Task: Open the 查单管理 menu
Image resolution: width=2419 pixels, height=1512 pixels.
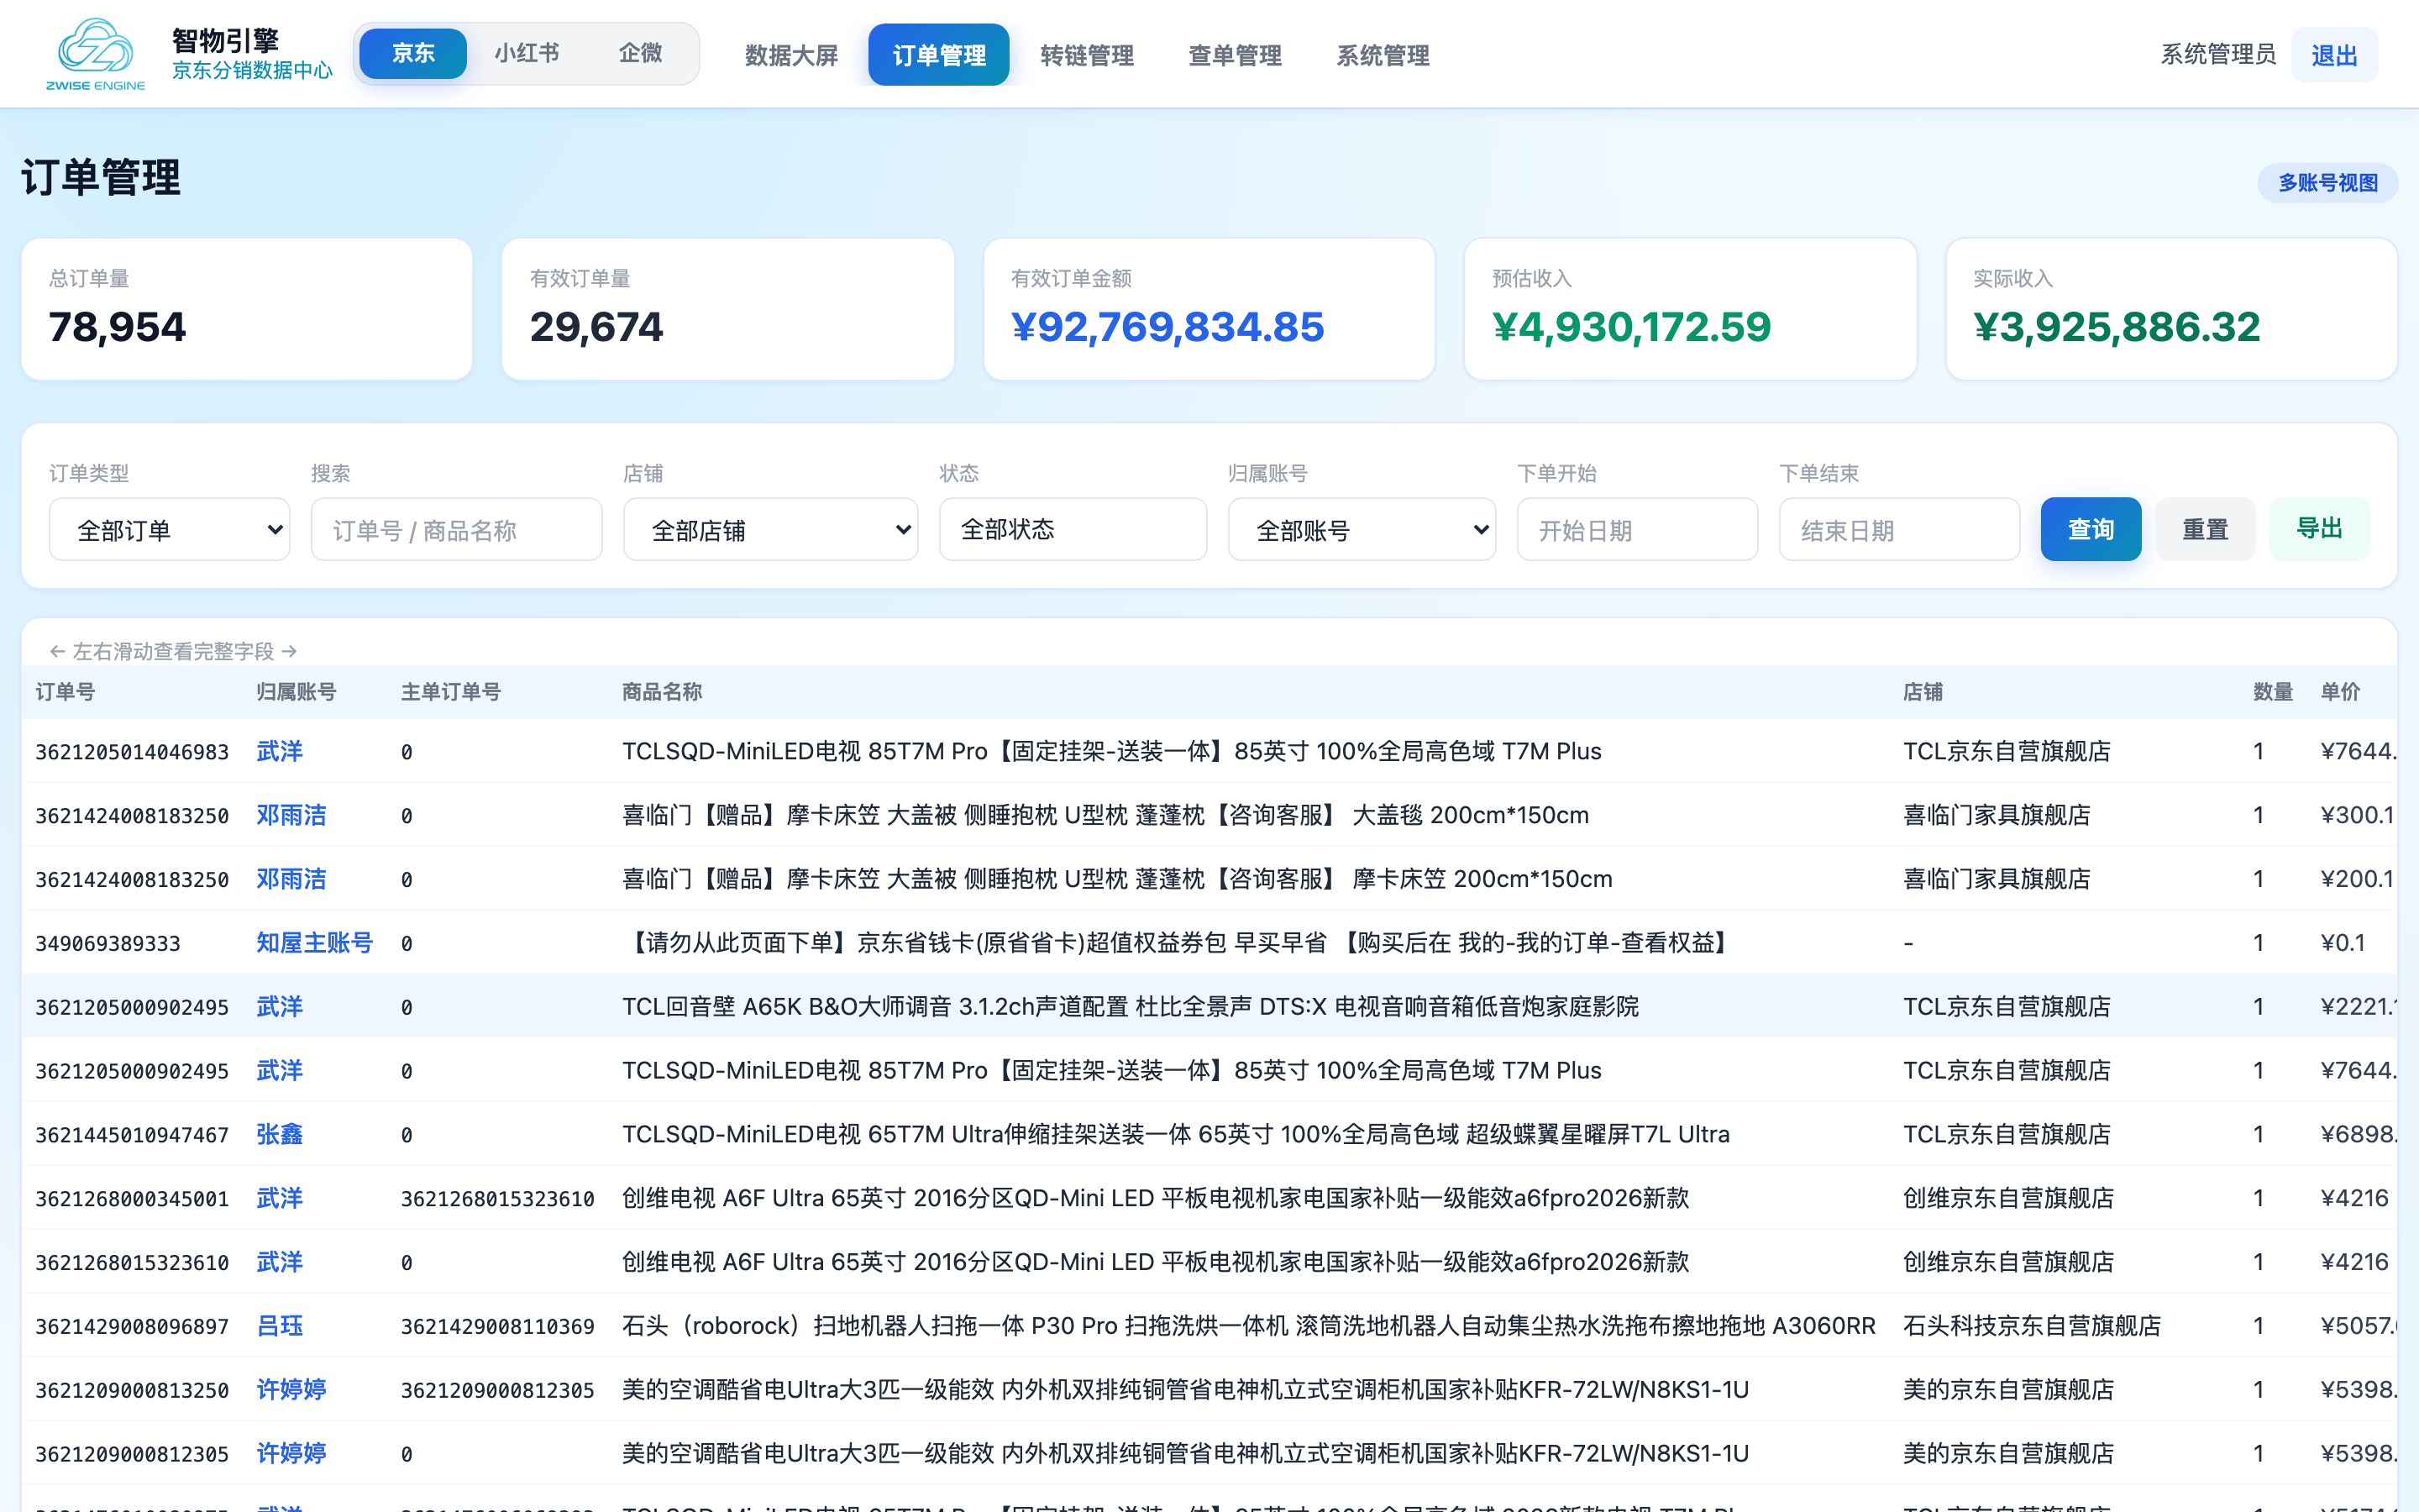Action: (1235, 55)
